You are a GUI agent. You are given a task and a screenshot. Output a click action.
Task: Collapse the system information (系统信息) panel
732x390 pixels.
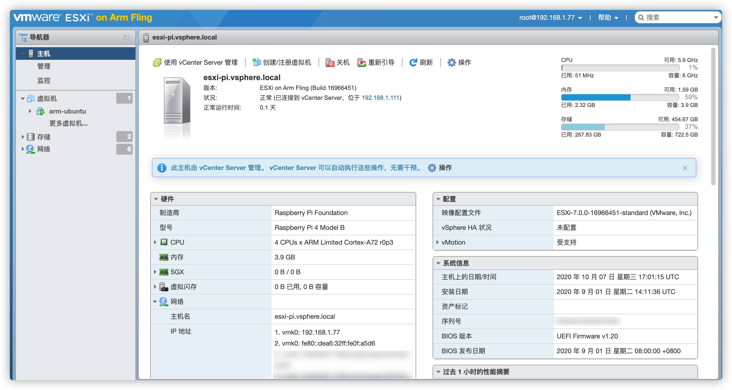(438, 263)
